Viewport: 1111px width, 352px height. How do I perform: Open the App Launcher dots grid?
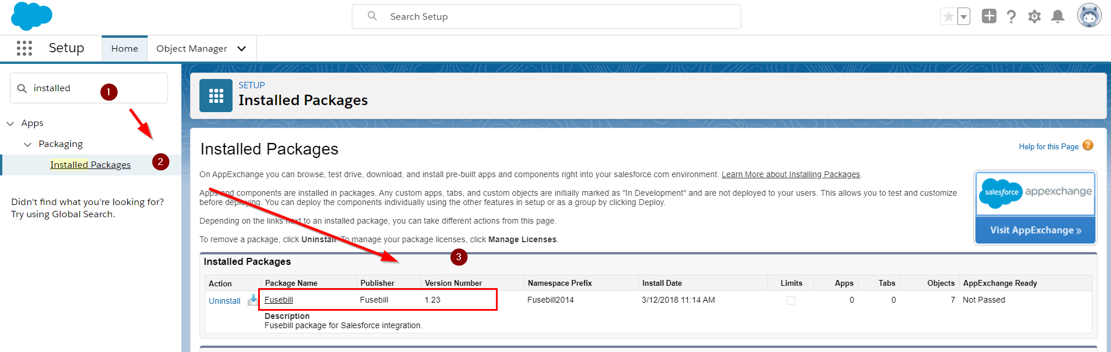click(x=24, y=48)
